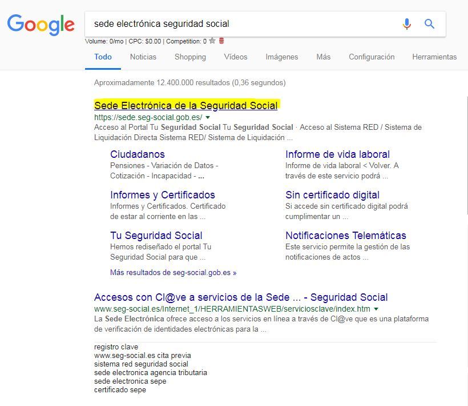The image size is (468, 406).
Task: Click 'sede electronica sepe' suggestion
Action: tap(130, 381)
